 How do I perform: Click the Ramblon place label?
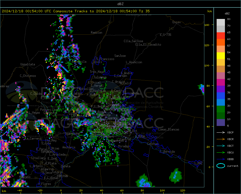[x=96, y=33]
